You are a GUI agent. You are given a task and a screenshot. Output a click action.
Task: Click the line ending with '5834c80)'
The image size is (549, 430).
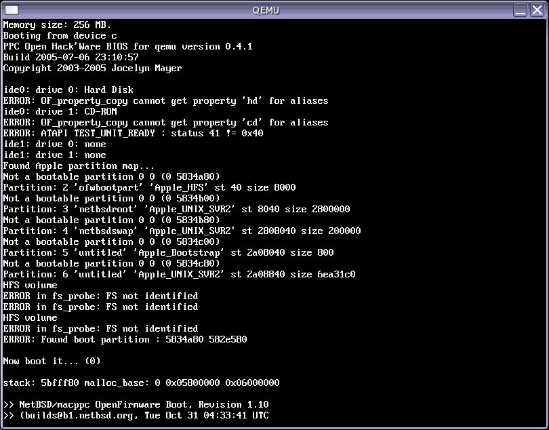pyautogui.click(x=111, y=264)
